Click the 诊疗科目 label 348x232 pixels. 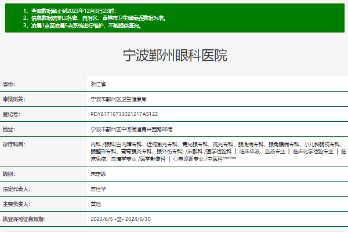pyautogui.click(x=14, y=144)
